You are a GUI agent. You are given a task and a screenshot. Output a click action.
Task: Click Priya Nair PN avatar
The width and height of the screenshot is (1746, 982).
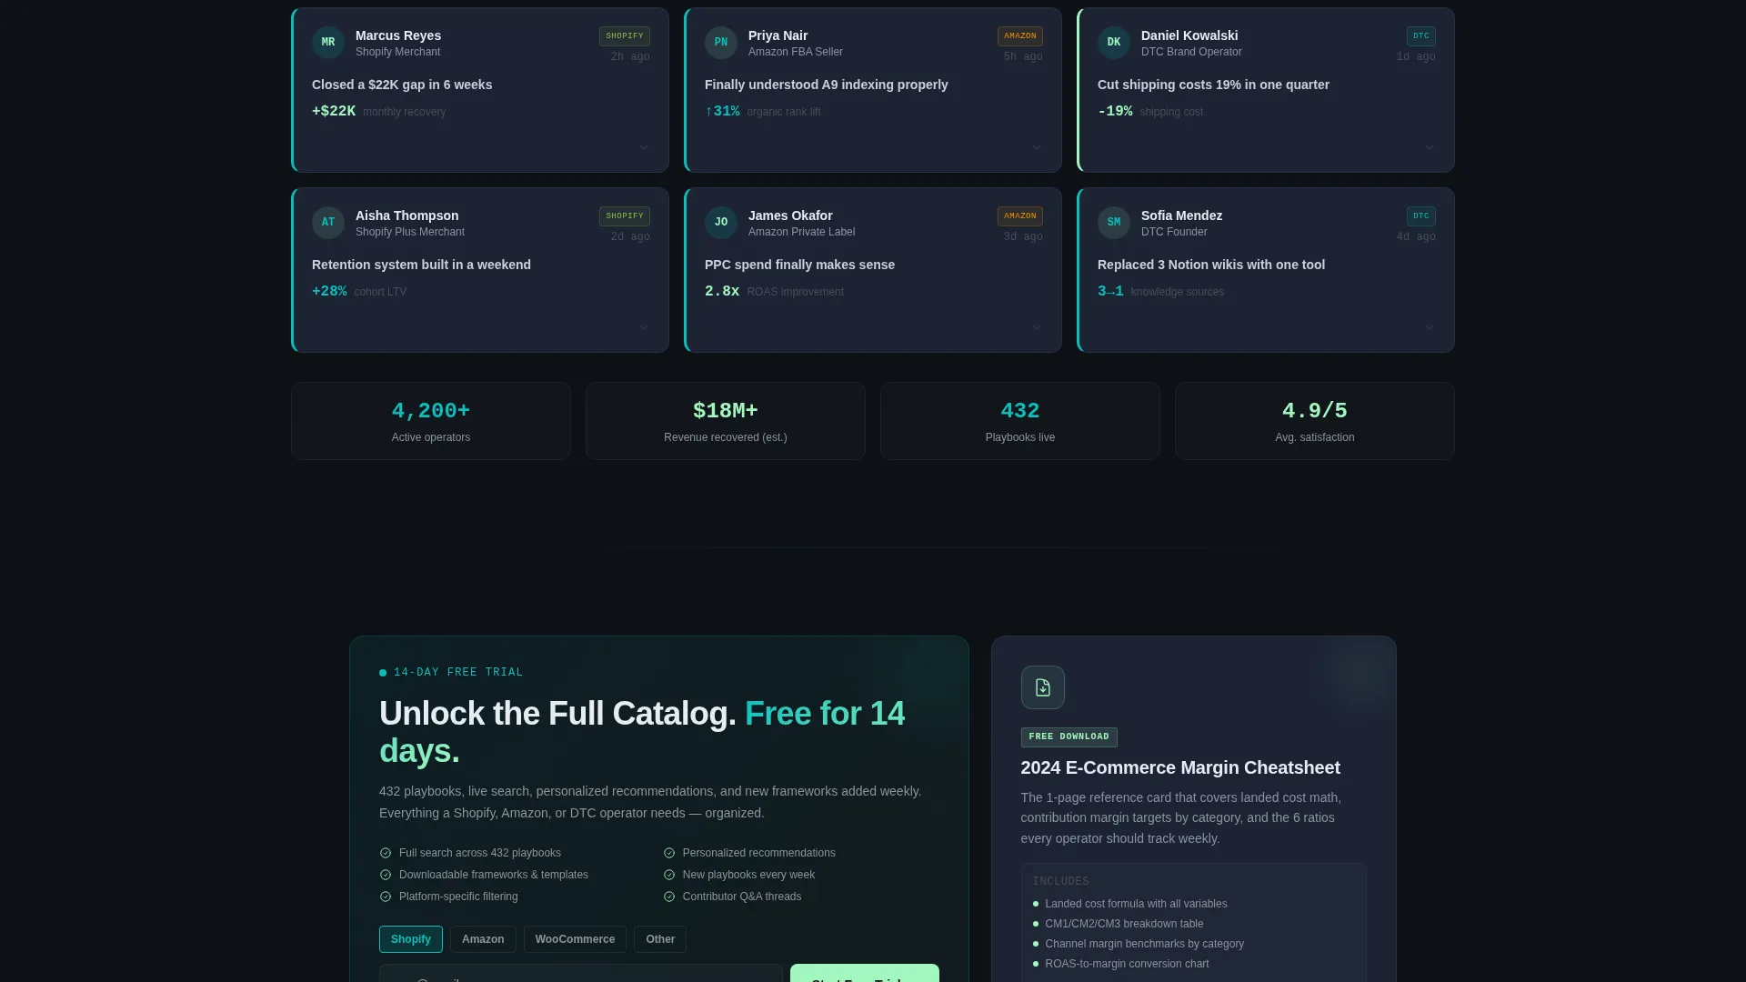point(721,43)
